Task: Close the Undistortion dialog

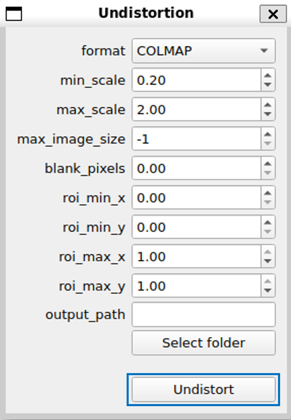Action: click(273, 14)
